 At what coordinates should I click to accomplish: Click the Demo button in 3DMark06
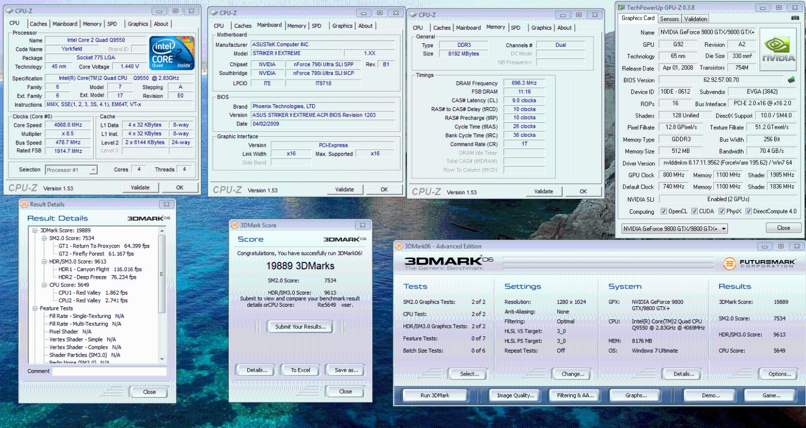click(711, 395)
